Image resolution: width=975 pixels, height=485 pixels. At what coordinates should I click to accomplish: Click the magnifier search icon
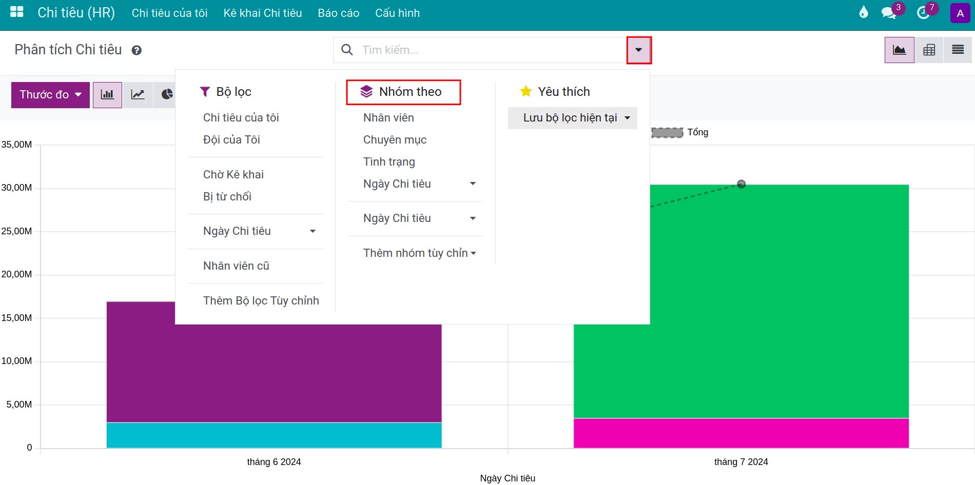pos(347,50)
